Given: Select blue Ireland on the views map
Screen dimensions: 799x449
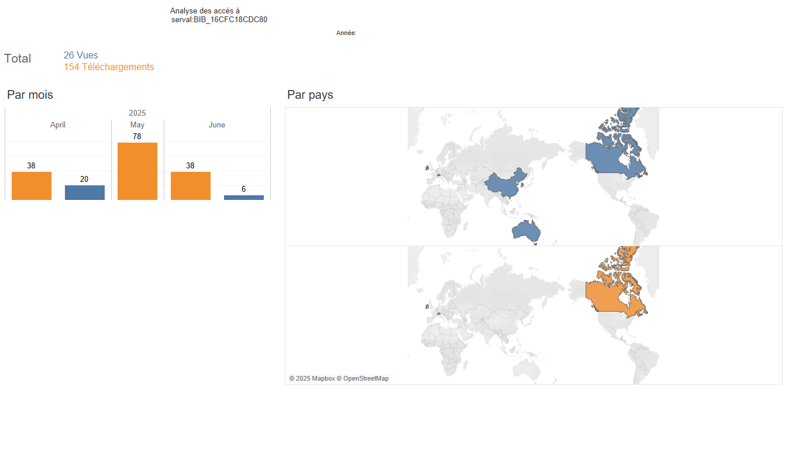Looking at the screenshot, I should [x=427, y=168].
